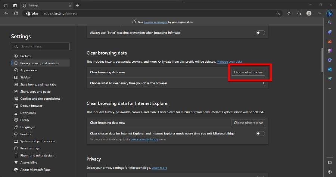The image size is (336, 177).
Task: Open the new tab with the plus icon
Action: 77,5
